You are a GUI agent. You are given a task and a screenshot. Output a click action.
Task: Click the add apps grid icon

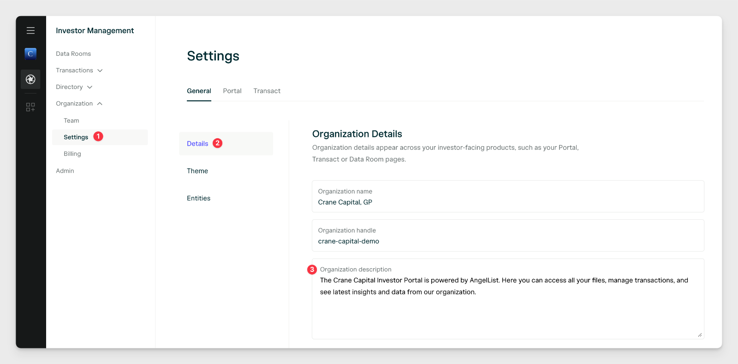tap(30, 107)
